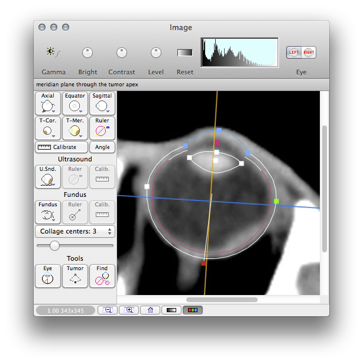Click the Calibrate button
This screenshot has width=363, height=363.
[x=61, y=147]
